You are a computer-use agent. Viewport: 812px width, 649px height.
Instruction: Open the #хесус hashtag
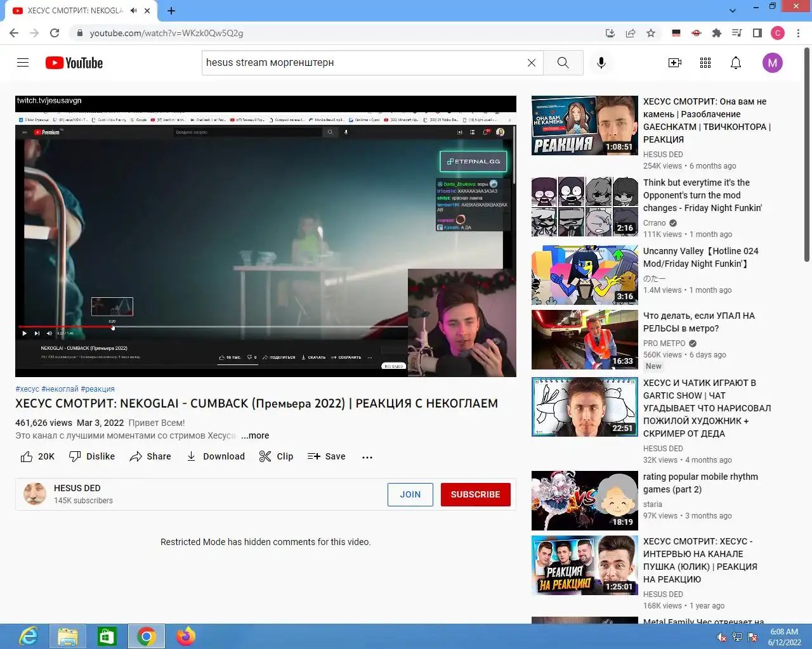coord(27,389)
